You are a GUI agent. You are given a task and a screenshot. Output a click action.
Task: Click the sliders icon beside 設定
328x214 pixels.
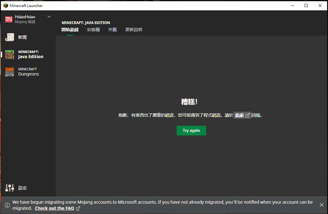pos(10,188)
